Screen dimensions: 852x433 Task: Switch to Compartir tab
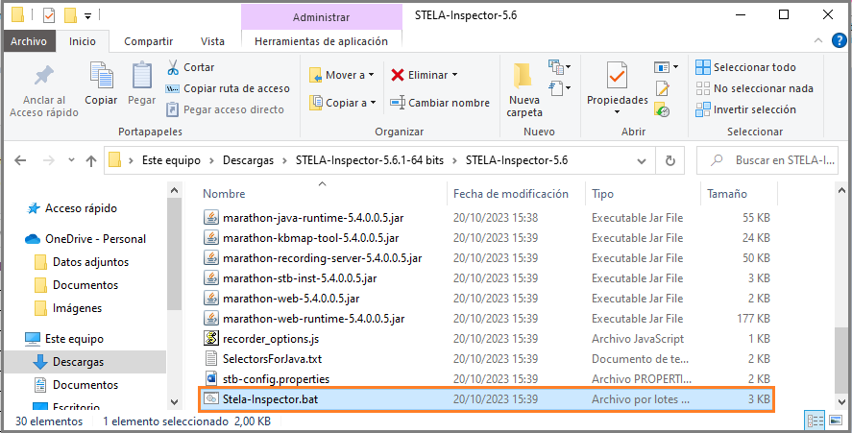[148, 41]
